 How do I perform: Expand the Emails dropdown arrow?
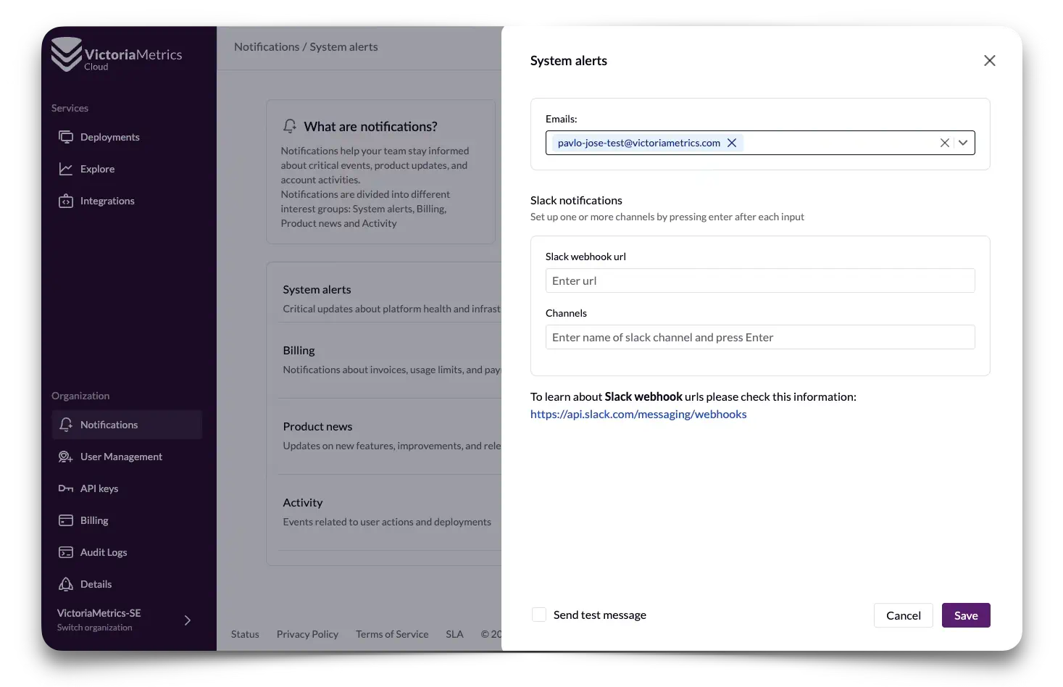coord(963,143)
